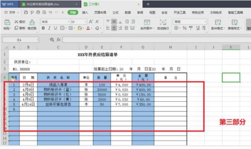Viewport: 251px width, 149px height.
Task: Open the number format combo box
Action: [190, 22]
